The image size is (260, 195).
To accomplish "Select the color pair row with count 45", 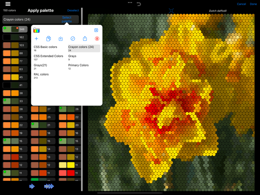I will click(x=15, y=77).
